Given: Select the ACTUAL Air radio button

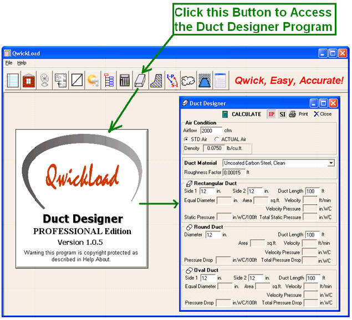Looking at the screenshot, I should click(216, 139).
